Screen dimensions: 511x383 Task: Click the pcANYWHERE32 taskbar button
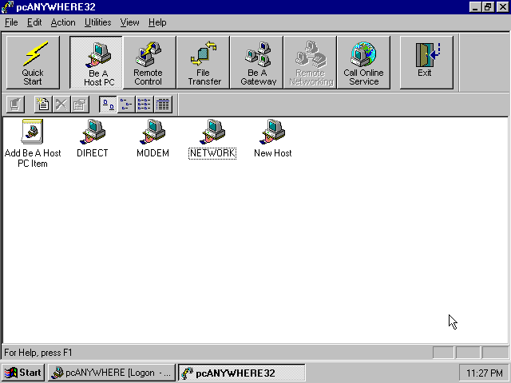241,373
